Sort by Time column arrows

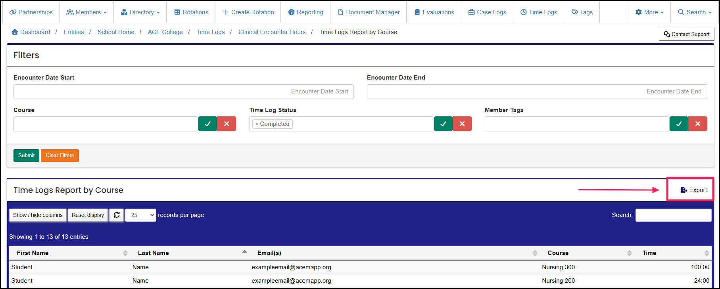click(x=707, y=253)
